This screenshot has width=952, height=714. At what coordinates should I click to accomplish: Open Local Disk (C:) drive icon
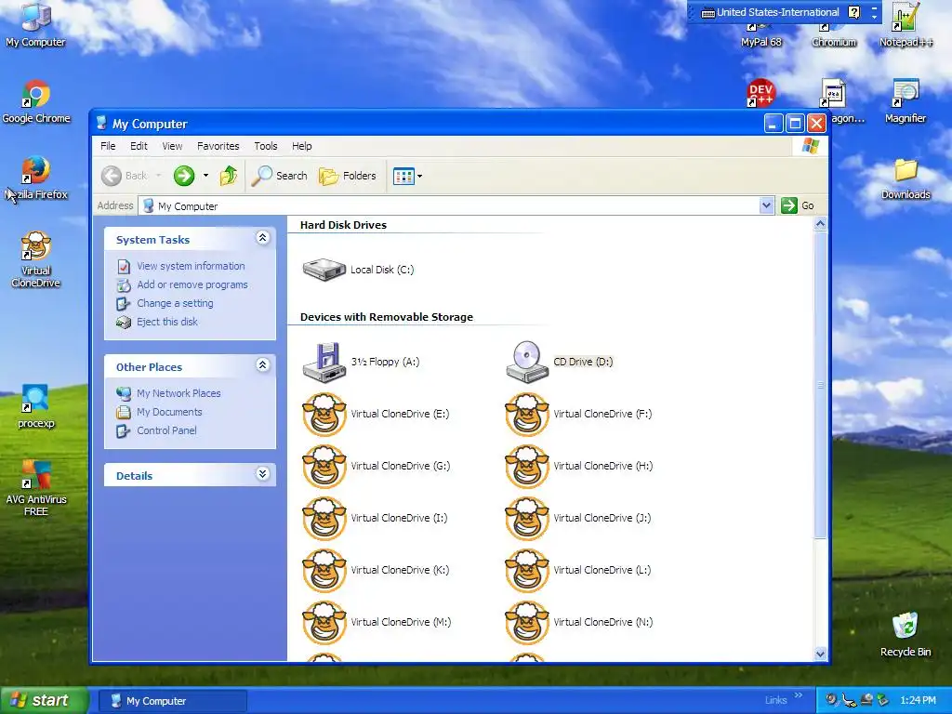[x=324, y=270]
